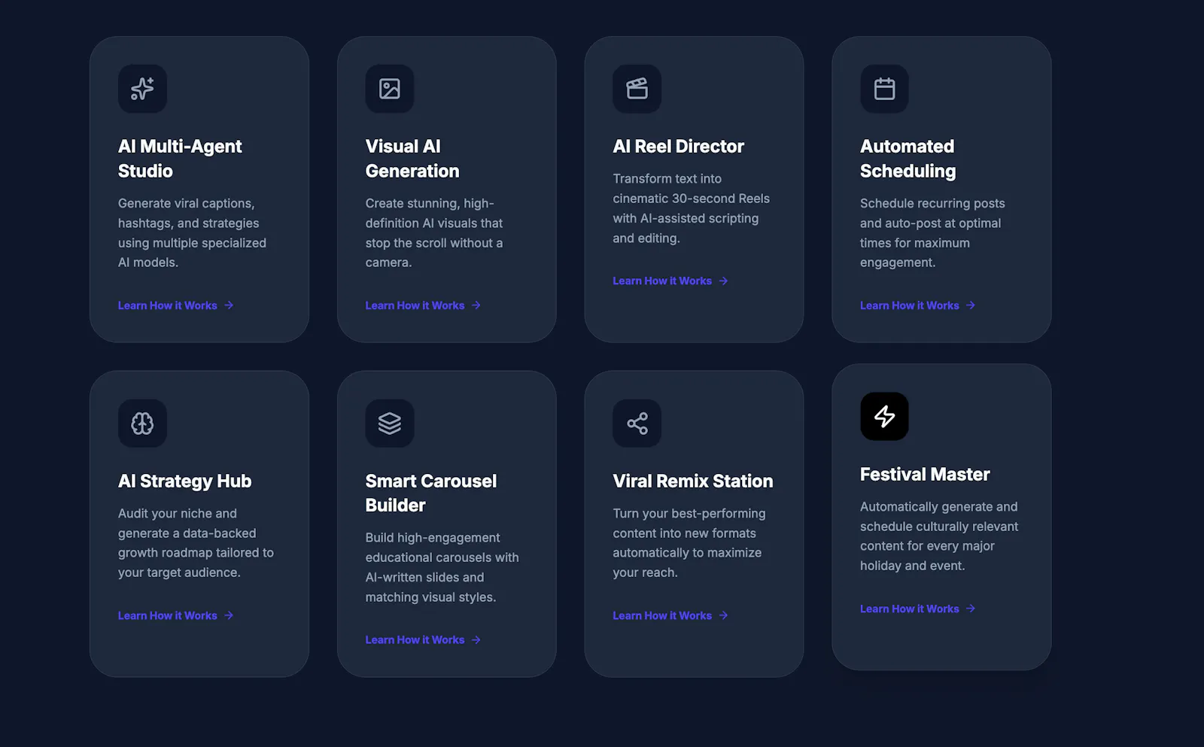Screen dimensions: 1204x747
Task: Open Learn How it Works for AI Reel Director
Action: (670, 281)
